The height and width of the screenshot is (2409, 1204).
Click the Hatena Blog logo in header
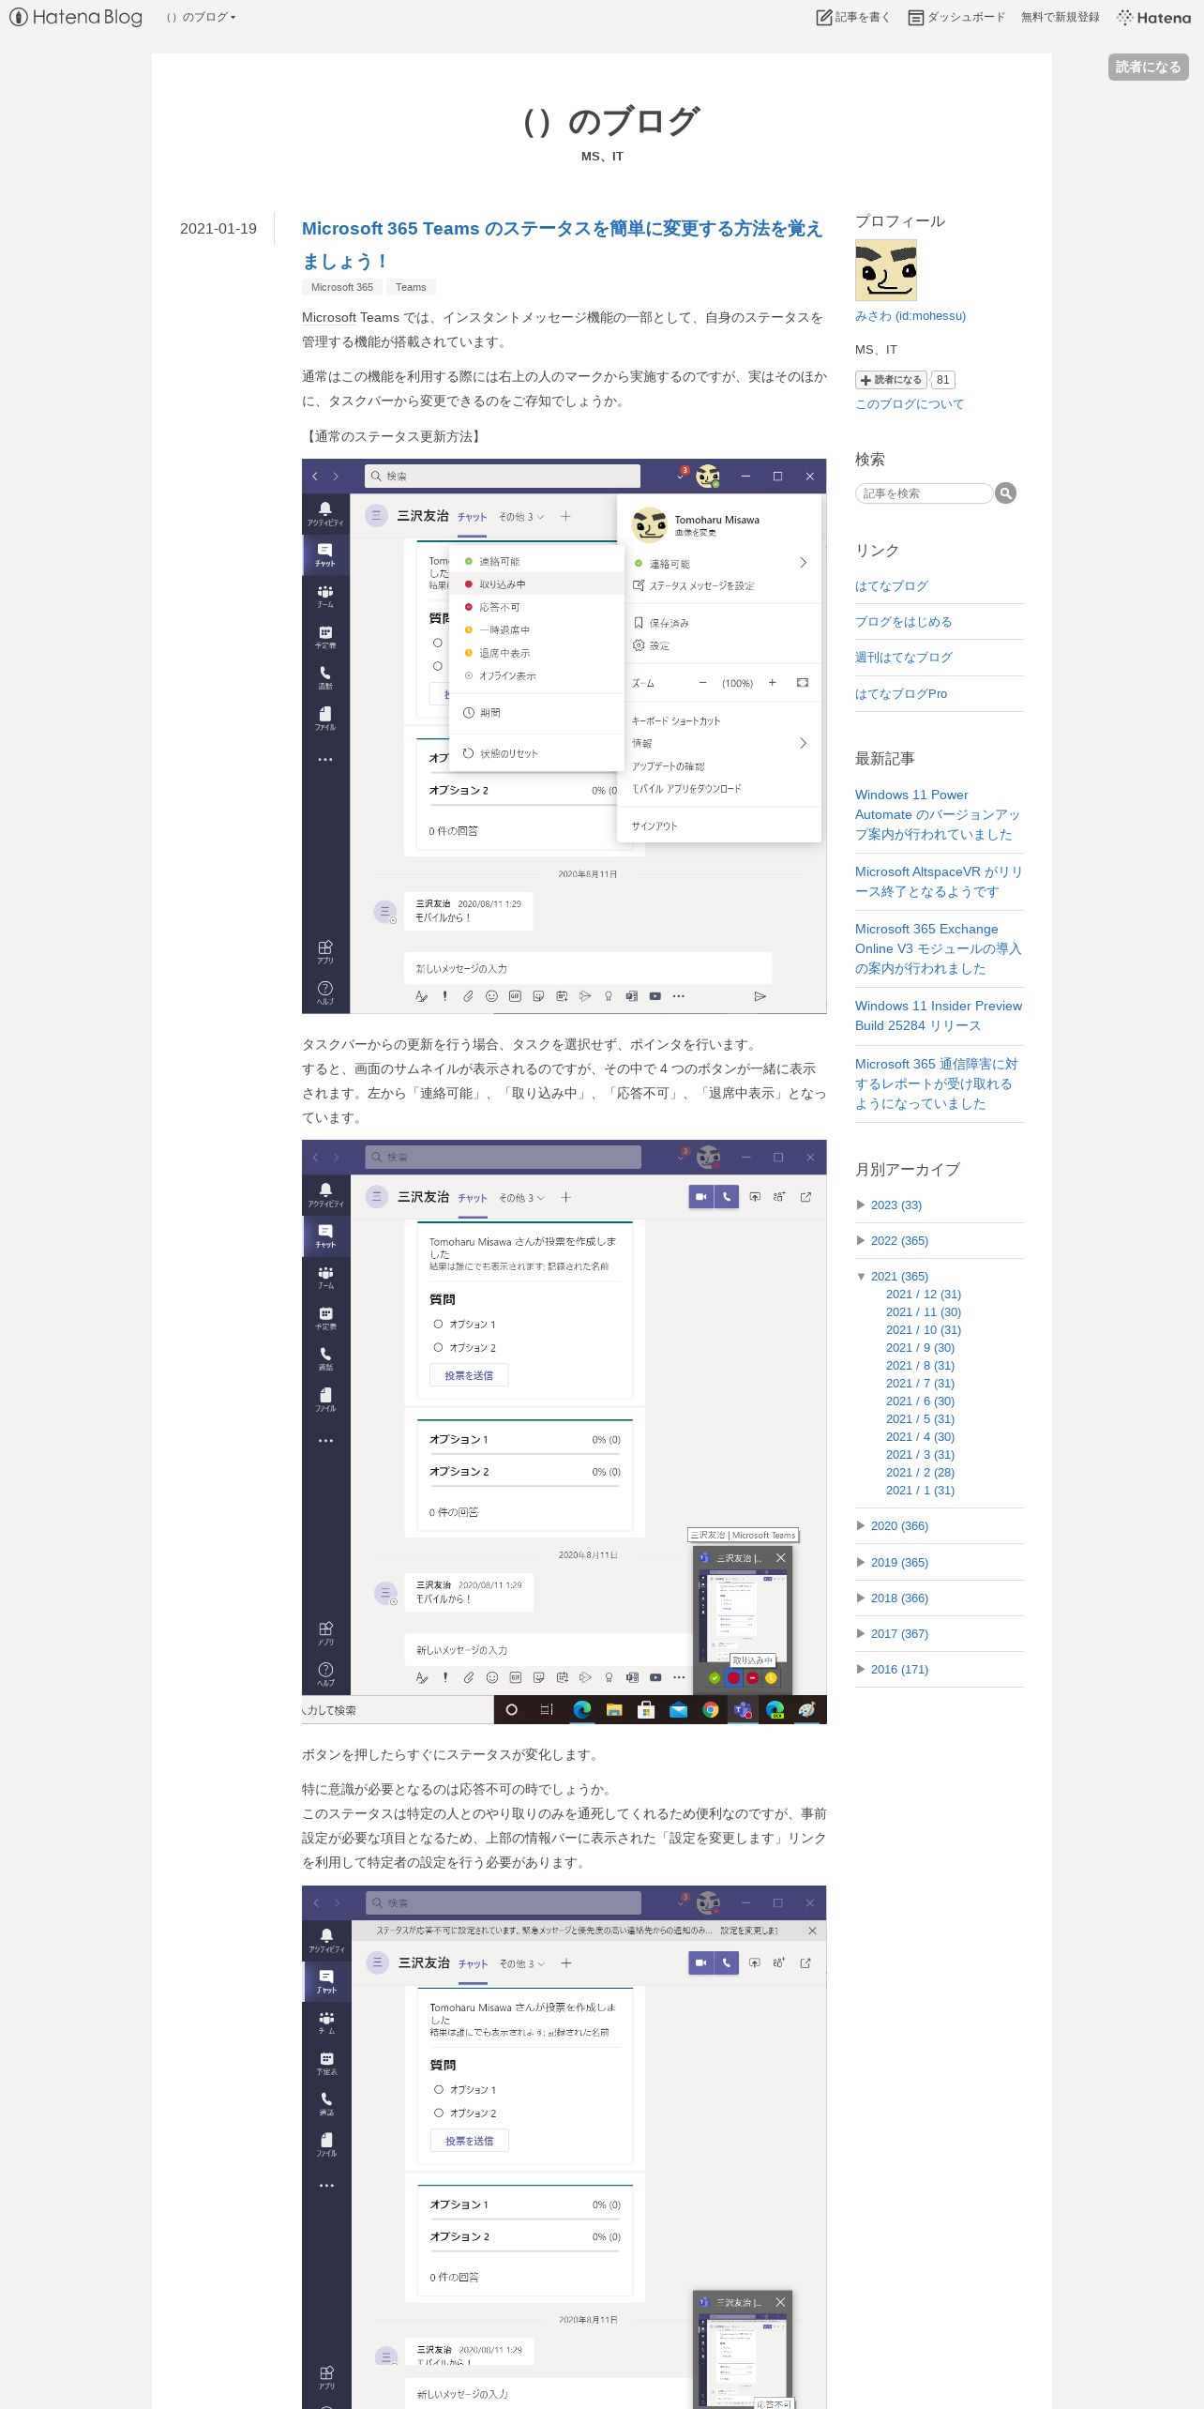76,17
